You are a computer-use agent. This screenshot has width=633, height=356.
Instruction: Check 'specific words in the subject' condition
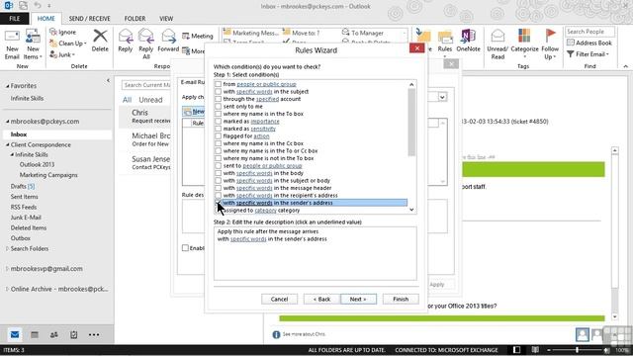(218, 92)
